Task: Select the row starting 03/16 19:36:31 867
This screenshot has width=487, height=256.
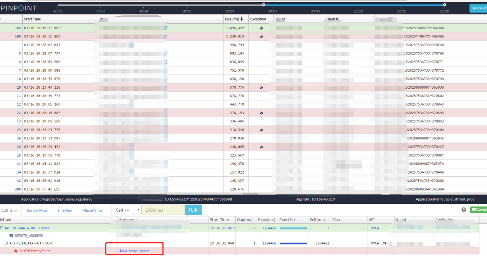Action: 243,28
